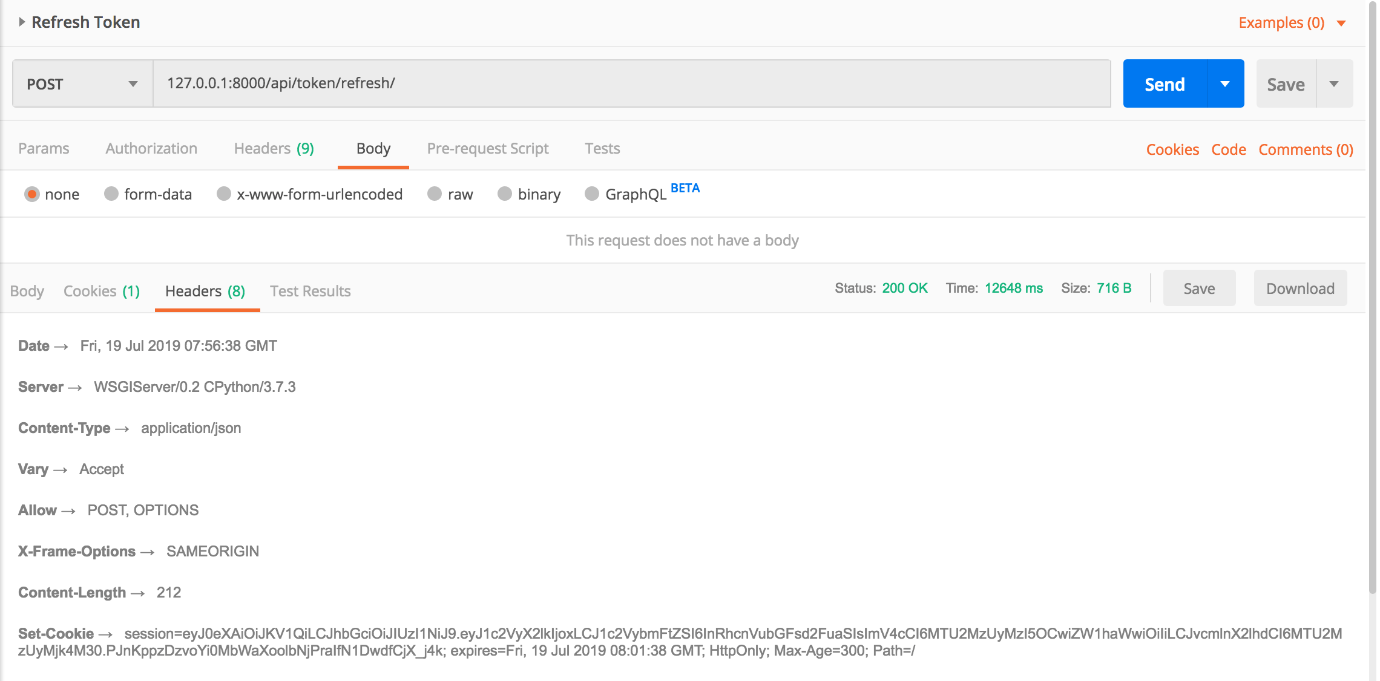
Task: Switch to the Authorization tab
Action: [151, 149]
